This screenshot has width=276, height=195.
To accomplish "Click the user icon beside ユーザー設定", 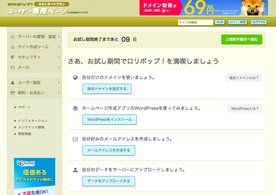I will pos(13,83).
